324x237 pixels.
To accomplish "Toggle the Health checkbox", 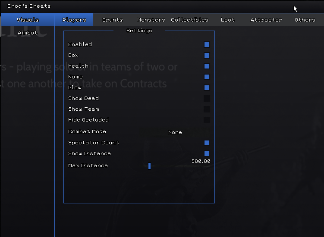I will (207, 66).
